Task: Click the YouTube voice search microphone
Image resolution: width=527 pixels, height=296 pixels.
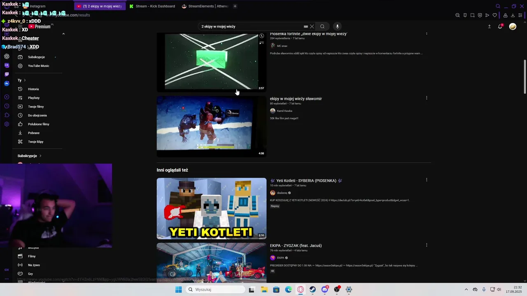Action: [337, 26]
